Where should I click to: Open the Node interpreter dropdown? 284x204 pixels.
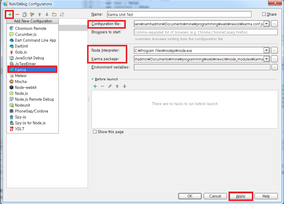267,50
